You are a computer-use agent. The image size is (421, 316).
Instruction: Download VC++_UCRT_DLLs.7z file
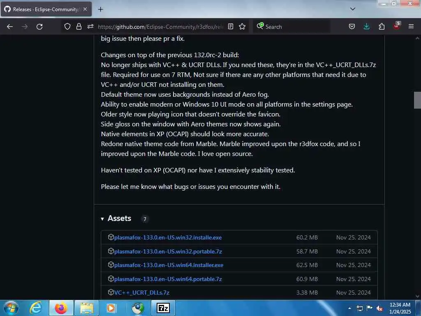(x=142, y=293)
